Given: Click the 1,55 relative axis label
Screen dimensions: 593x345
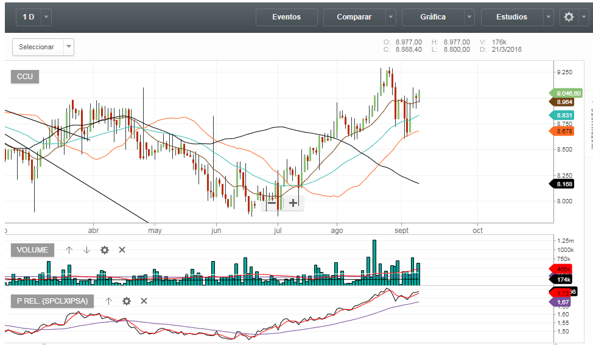Looking at the screenshot, I should point(563,323).
